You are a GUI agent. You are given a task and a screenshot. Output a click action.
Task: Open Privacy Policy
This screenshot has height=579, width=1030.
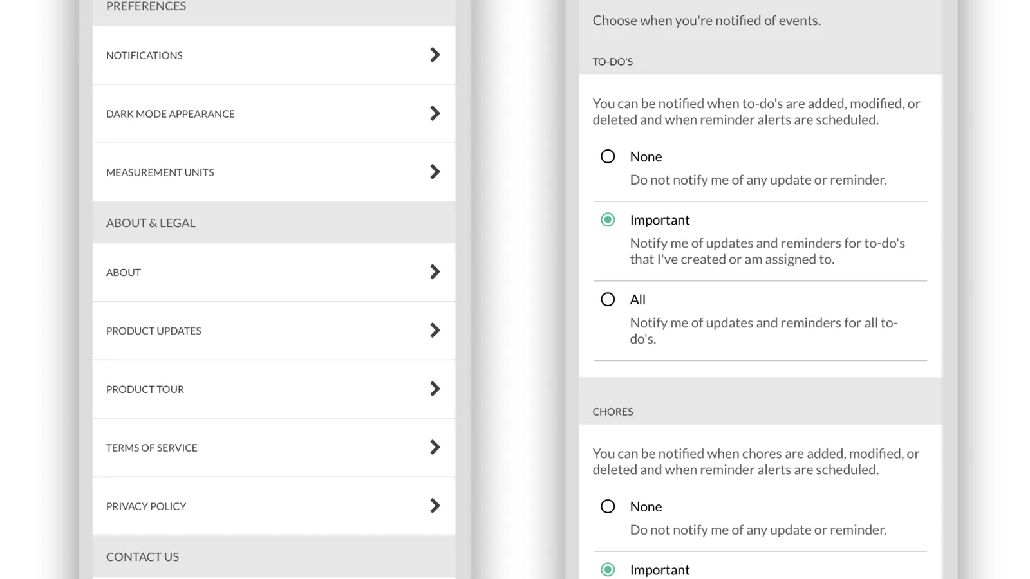click(x=274, y=506)
